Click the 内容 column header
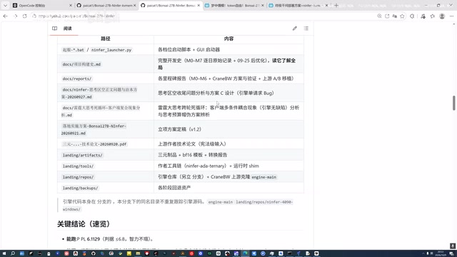457x257 pixels. point(228,39)
